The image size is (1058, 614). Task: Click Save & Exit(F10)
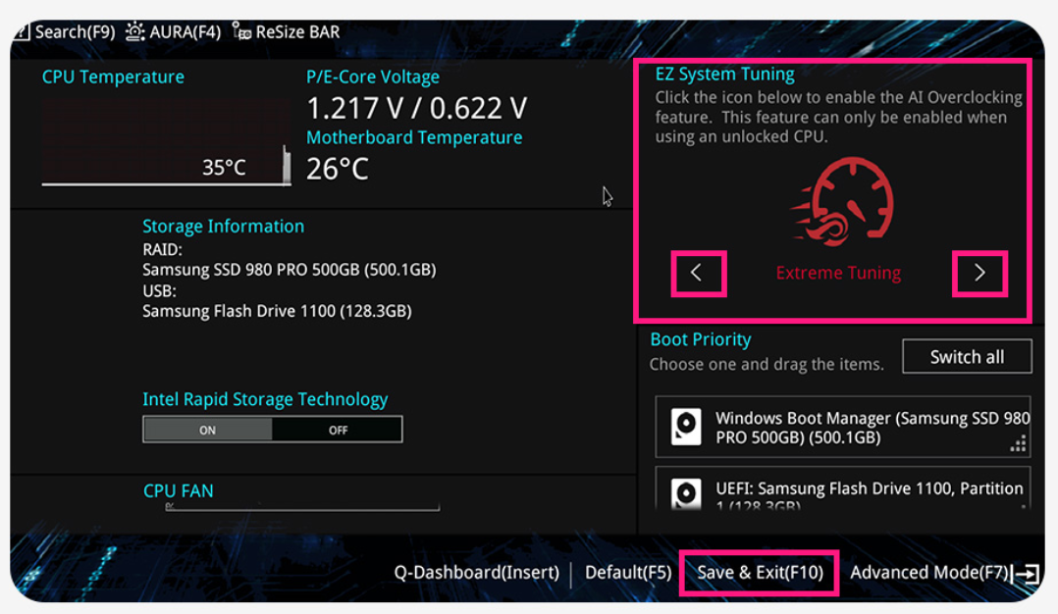[760, 573]
